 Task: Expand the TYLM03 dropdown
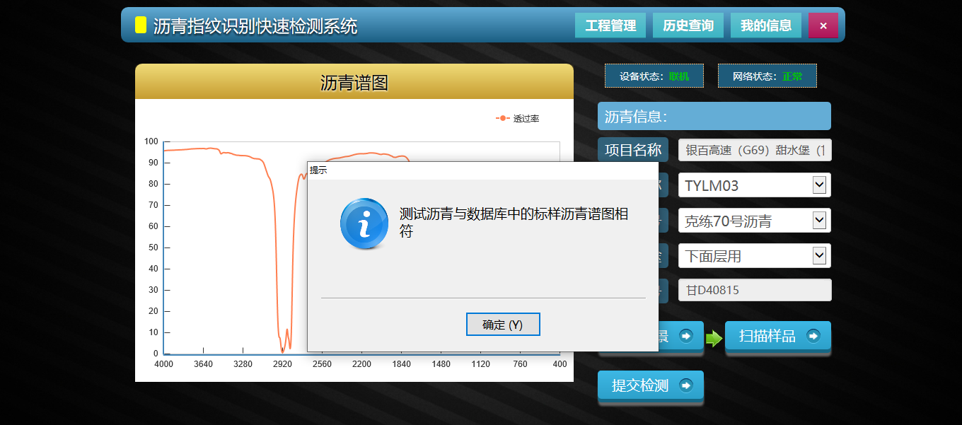coord(819,185)
